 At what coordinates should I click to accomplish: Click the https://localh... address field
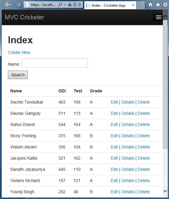43,5
